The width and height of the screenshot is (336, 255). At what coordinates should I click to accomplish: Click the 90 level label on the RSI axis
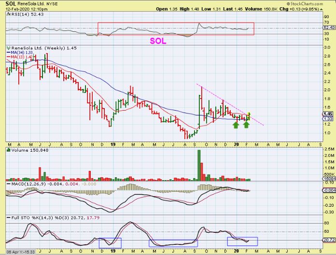tap(326, 17)
